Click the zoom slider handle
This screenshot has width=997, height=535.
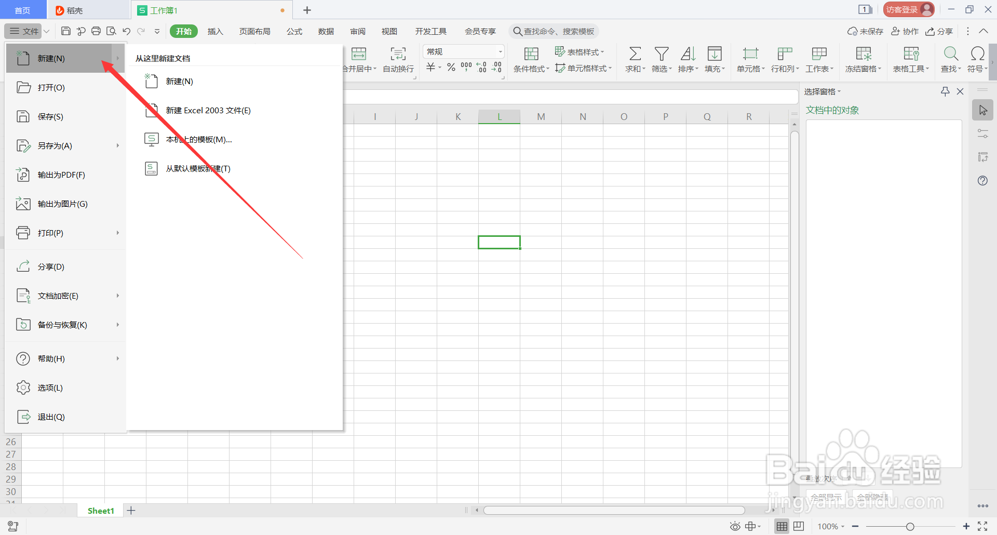tap(910, 527)
